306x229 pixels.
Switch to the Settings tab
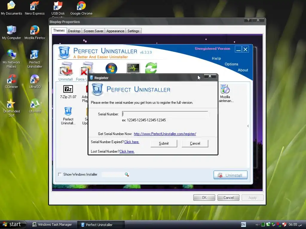(133, 31)
